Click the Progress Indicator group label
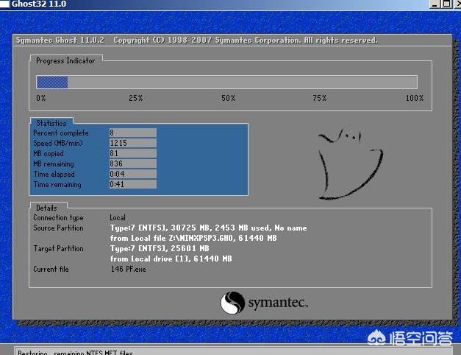 [65, 61]
